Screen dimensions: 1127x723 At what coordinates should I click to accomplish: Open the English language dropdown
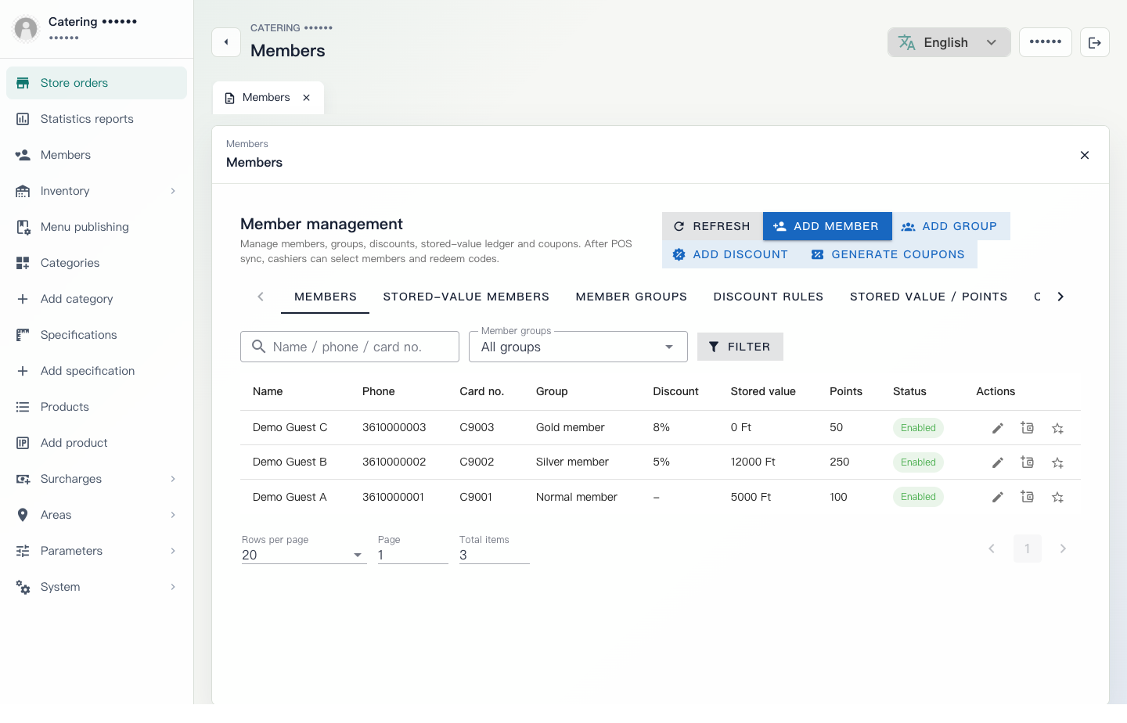coord(949,42)
